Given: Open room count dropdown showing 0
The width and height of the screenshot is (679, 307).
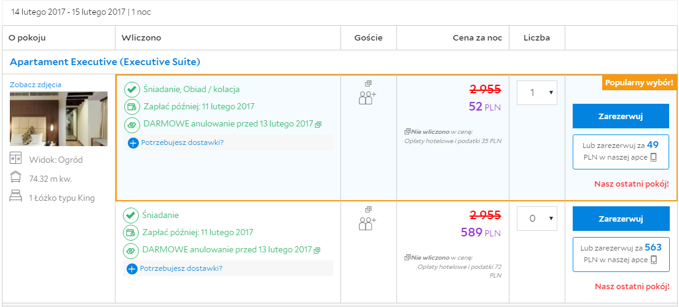Looking at the screenshot, I should coord(536,219).
